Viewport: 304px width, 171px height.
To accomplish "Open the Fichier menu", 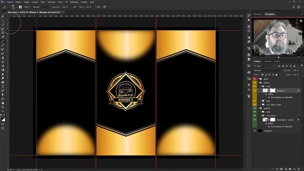I will (10, 2).
